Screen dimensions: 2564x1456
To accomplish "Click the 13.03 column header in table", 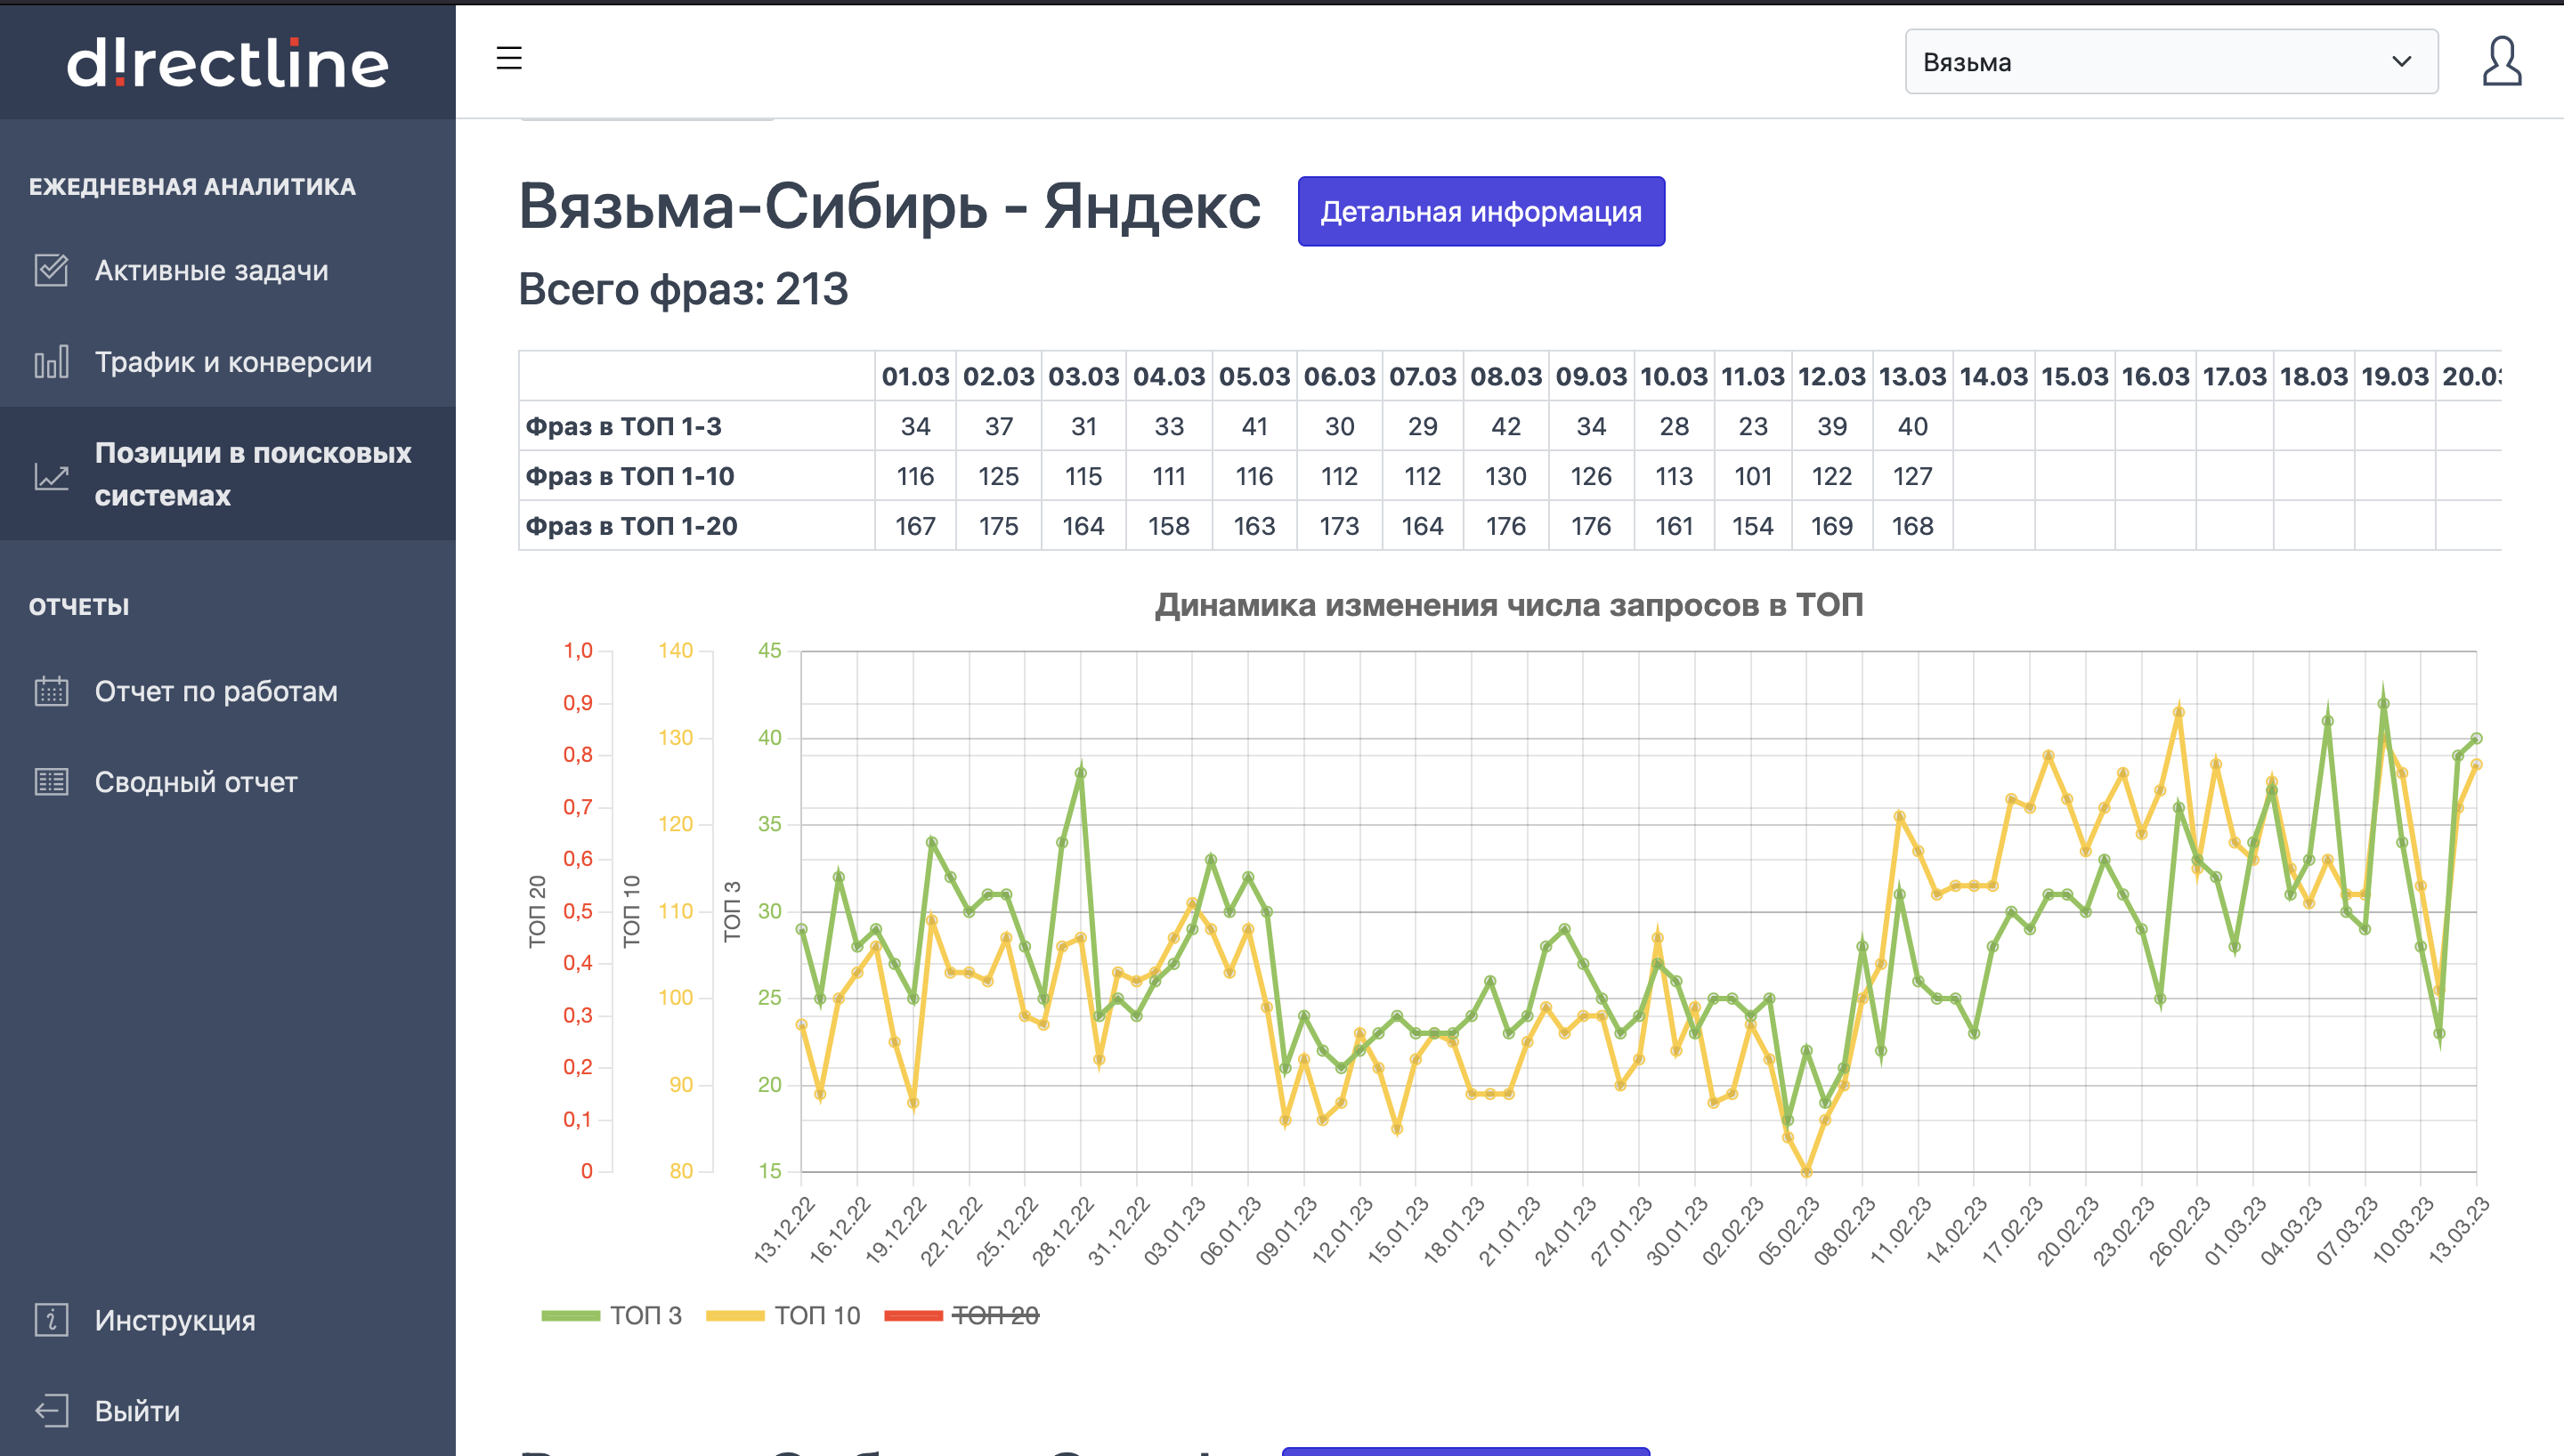I will [x=1911, y=376].
